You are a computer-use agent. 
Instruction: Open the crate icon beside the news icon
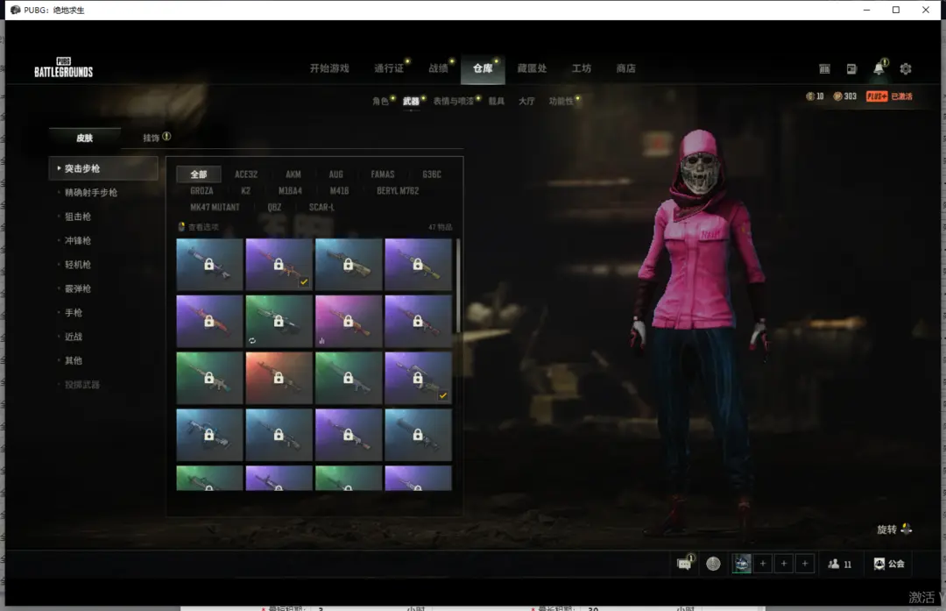(x=824, y=69)
